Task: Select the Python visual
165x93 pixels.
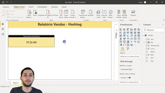Action: point(135,42)
